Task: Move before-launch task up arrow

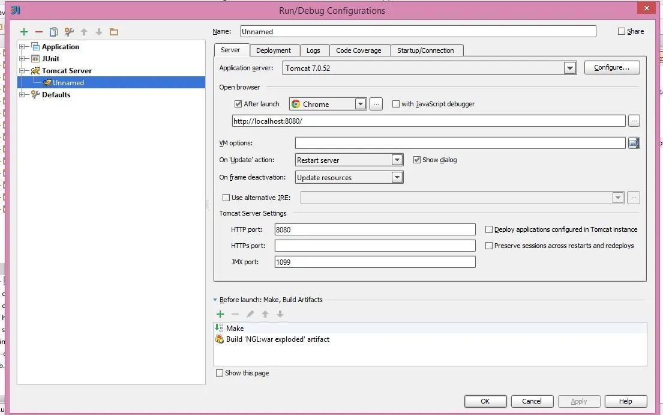Action: (265, 314)
